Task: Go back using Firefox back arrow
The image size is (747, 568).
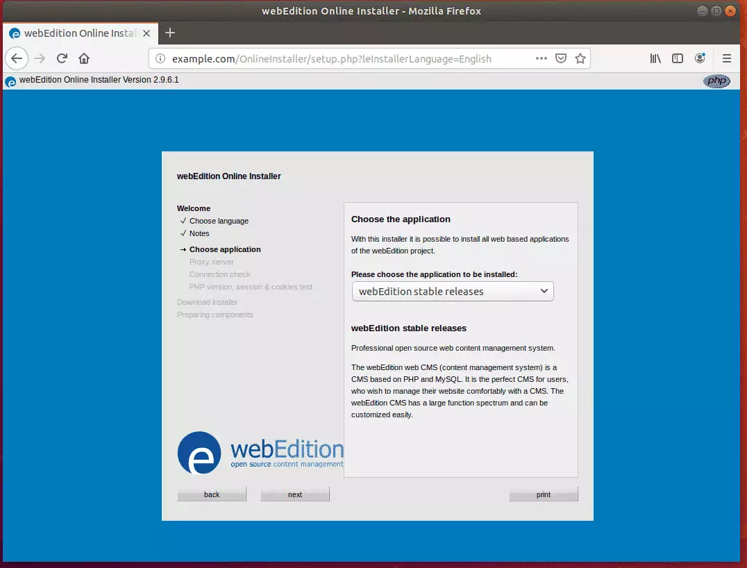Action: (x=17, y=58)
